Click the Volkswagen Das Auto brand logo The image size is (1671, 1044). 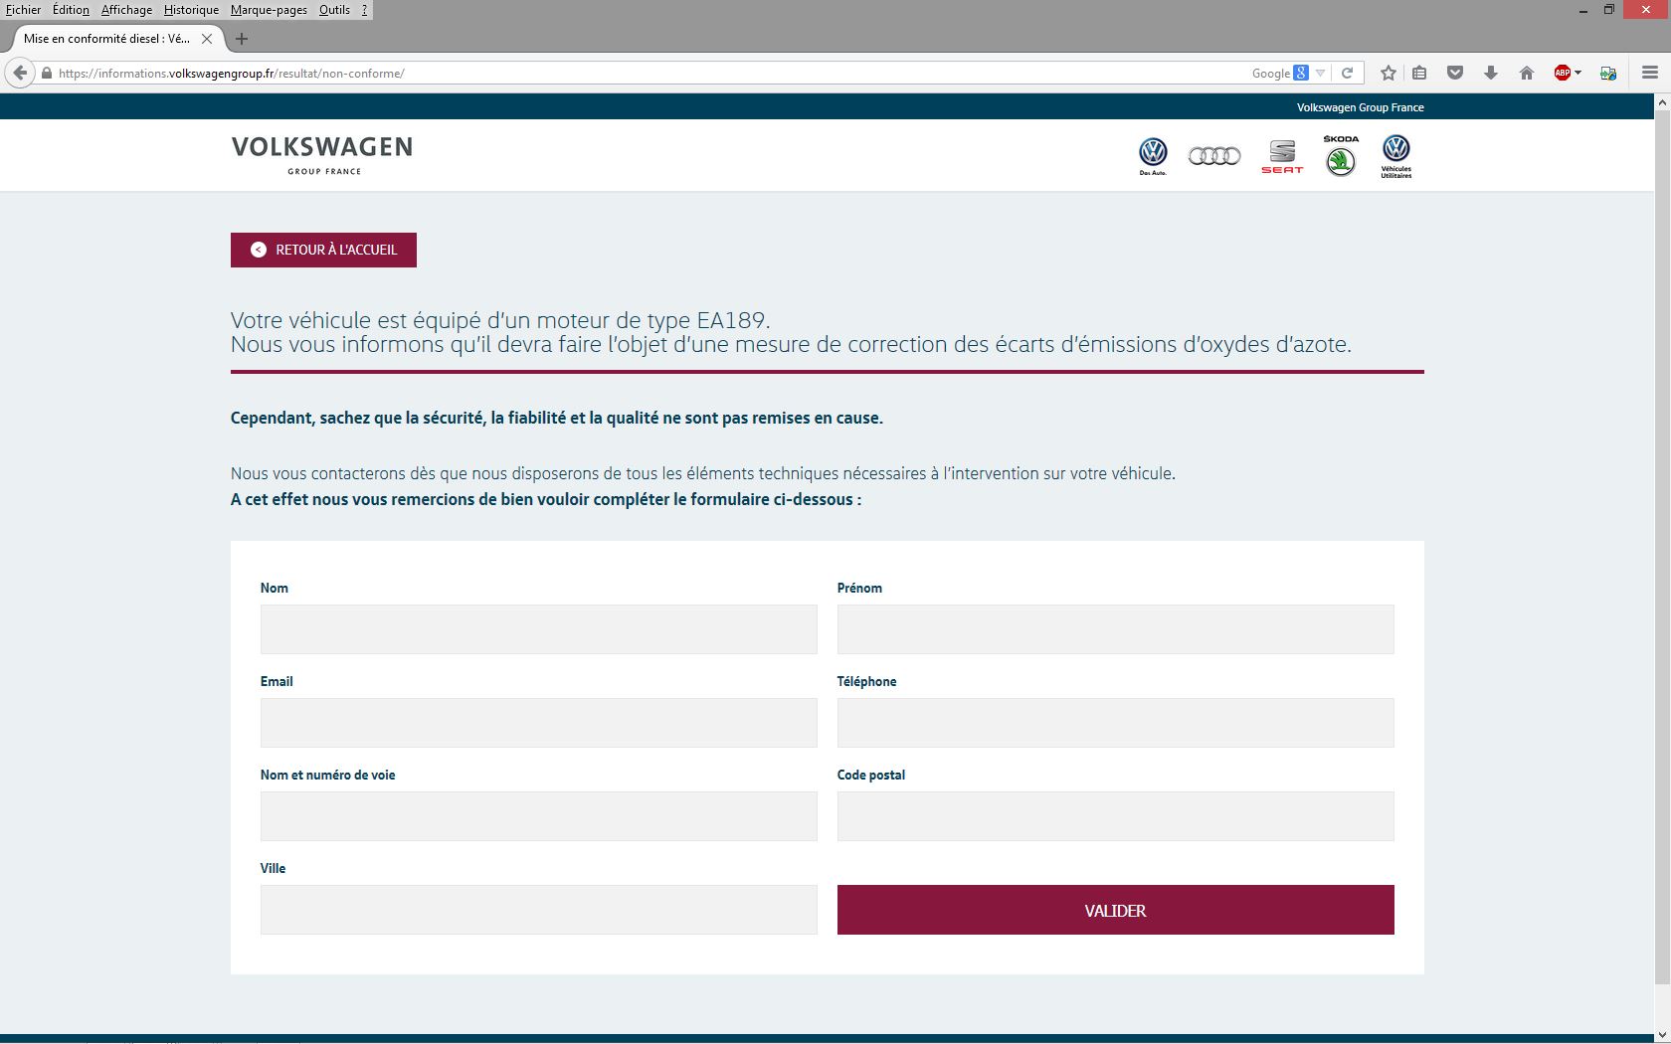[1153, 156]
